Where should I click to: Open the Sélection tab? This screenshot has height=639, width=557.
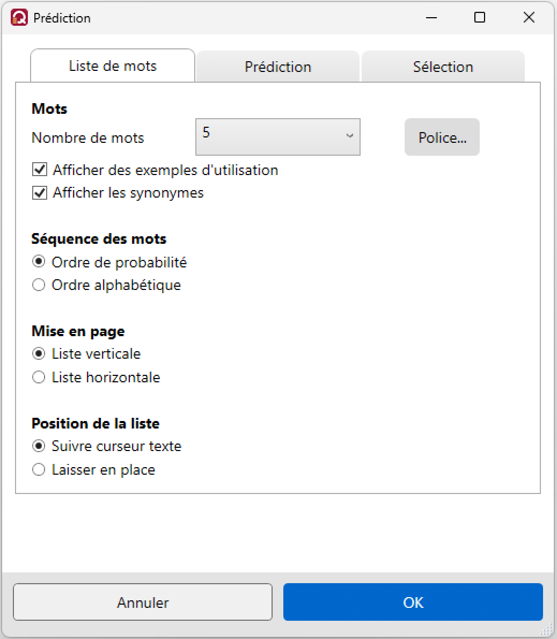443,67
